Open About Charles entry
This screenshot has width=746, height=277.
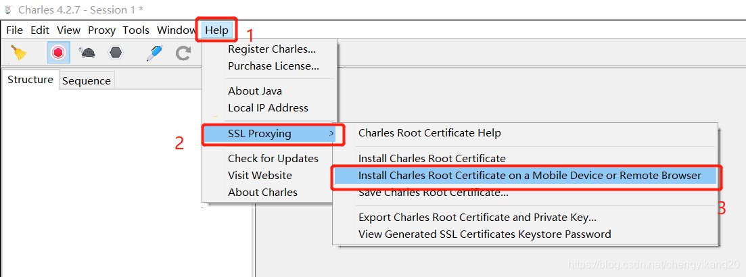pos(262,193)
